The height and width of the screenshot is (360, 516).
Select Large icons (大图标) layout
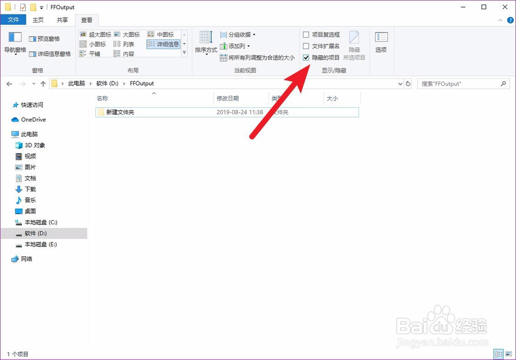(127, 35)
